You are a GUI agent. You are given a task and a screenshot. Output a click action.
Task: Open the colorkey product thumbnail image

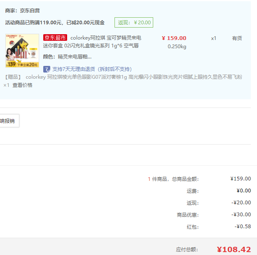(x=22, y=51)
